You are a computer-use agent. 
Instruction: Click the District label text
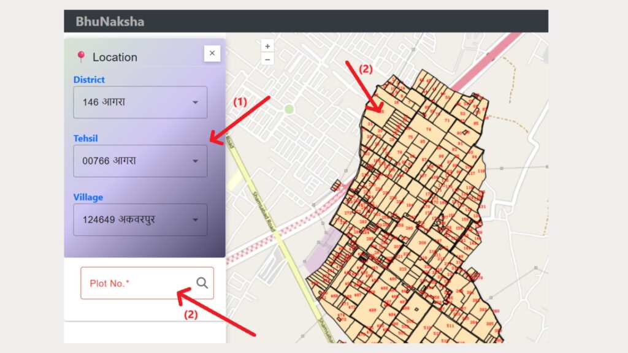(89, 80)
